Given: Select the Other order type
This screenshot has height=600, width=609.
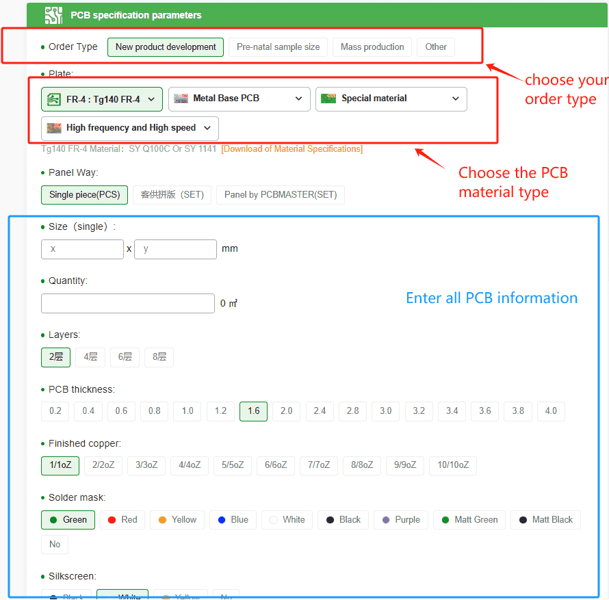Looking at the screenshot, I should [435, 47].
